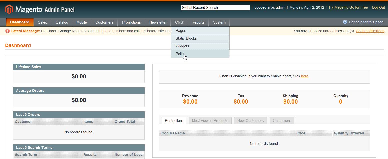Follow Try Magento Go for Free link
Screen dimensions: 388x159
348,7
